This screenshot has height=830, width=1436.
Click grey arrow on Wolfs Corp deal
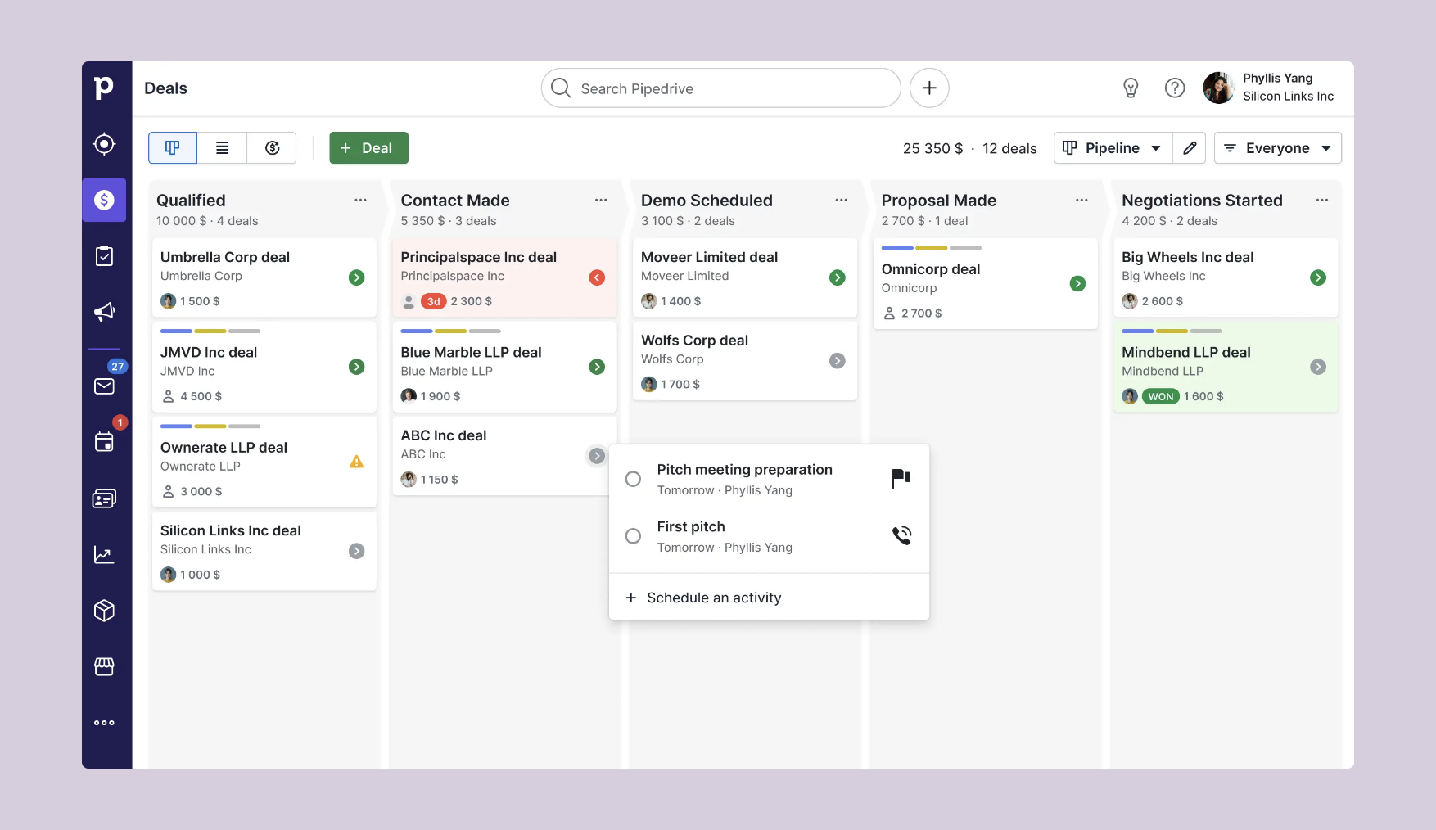click(838, 361)
